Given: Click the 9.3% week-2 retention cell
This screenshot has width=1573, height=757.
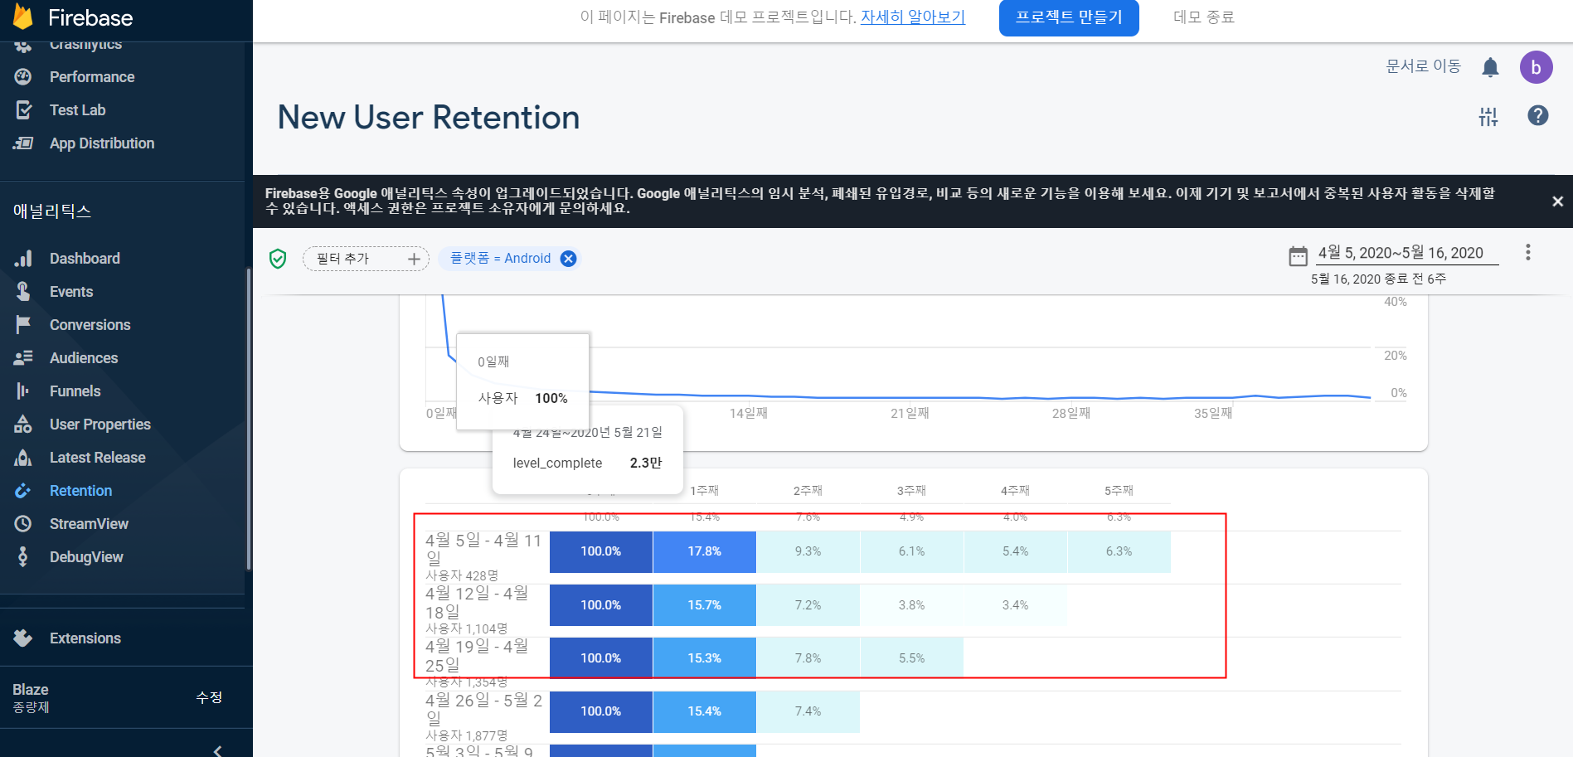Looking at the screenshot, I should click(808, 551).
